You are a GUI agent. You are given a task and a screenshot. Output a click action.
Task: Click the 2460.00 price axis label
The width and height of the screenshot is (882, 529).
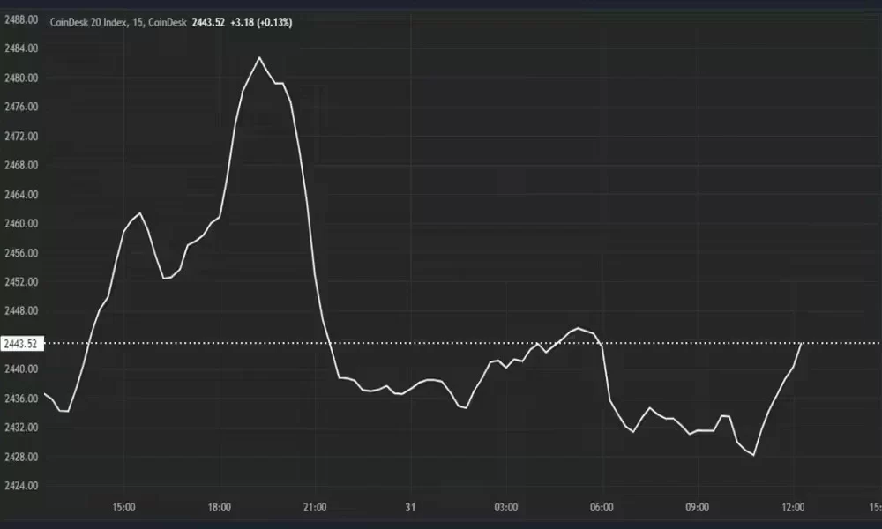pyautogui.click(x=21, y=224)
